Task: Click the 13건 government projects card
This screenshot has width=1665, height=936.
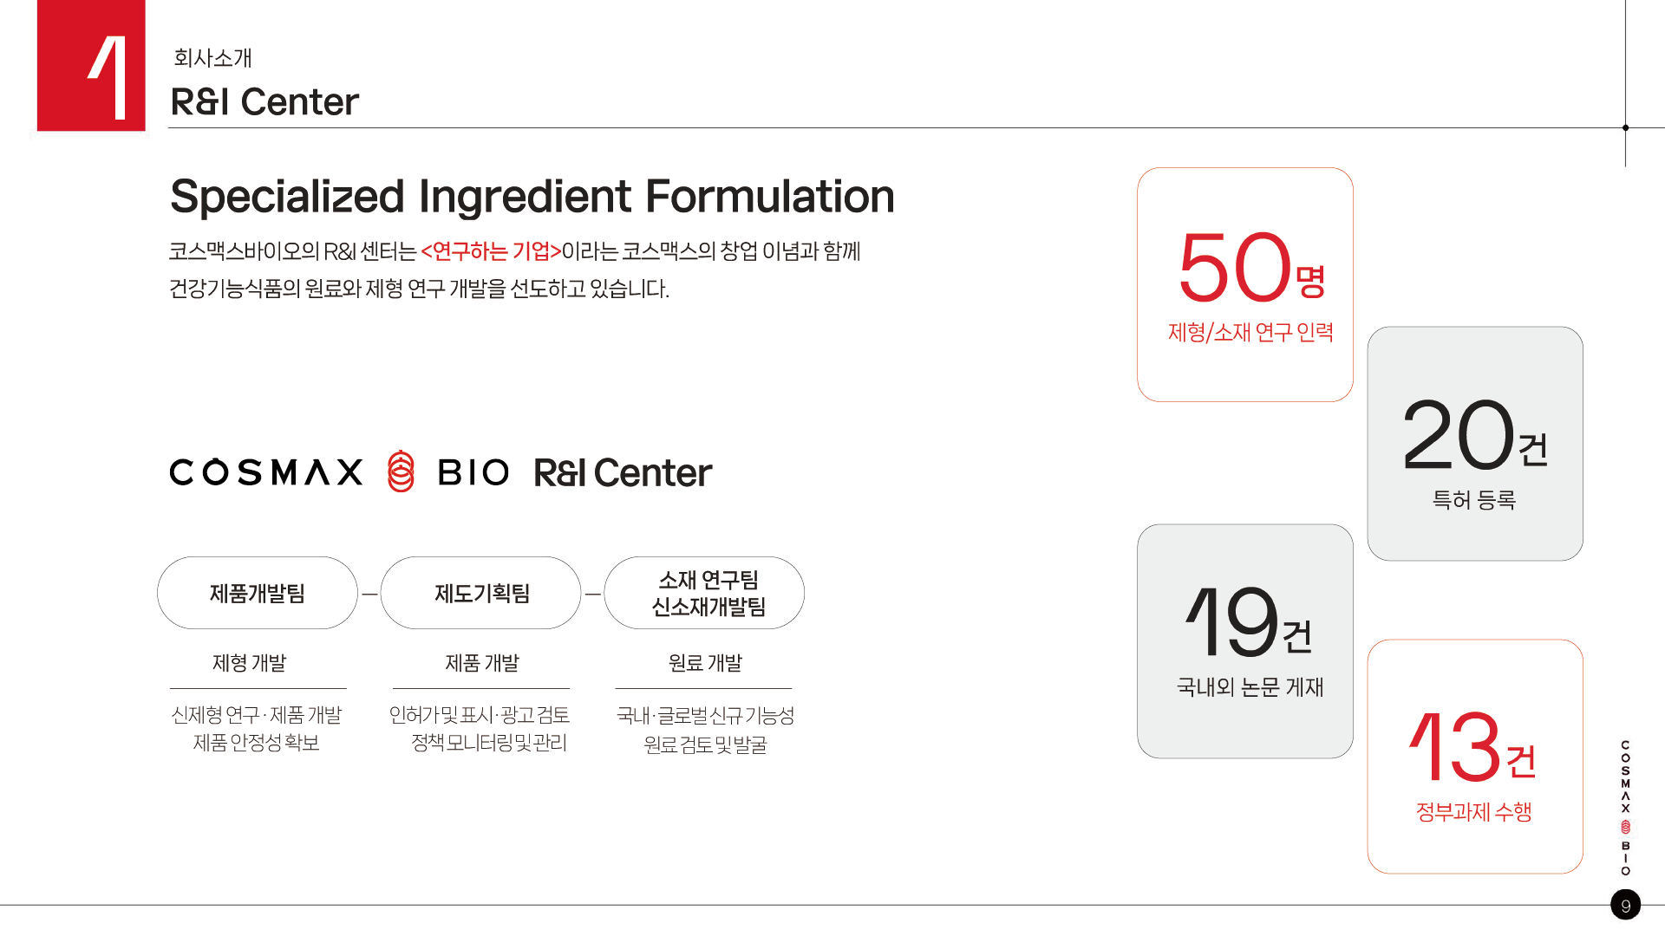Action: (1475, 757)
